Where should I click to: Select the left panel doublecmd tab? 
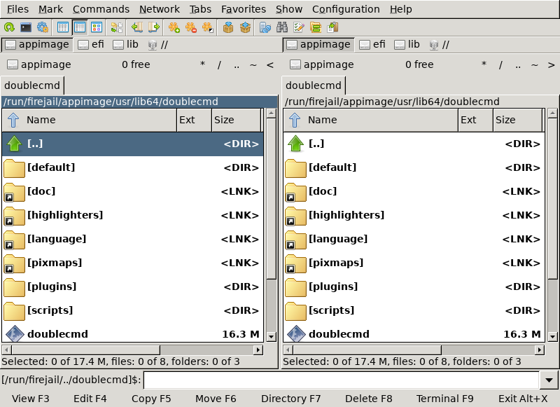(x=32, y=85)
